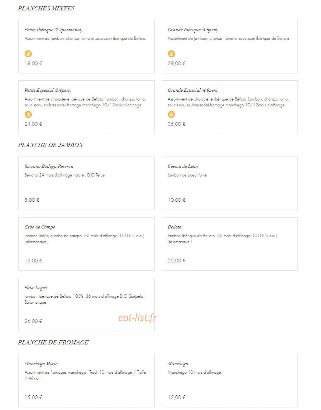Screen dimensions: 321x410
Task: Select the Serrano Bodega Reserva card
Action: tap(86, 183)
